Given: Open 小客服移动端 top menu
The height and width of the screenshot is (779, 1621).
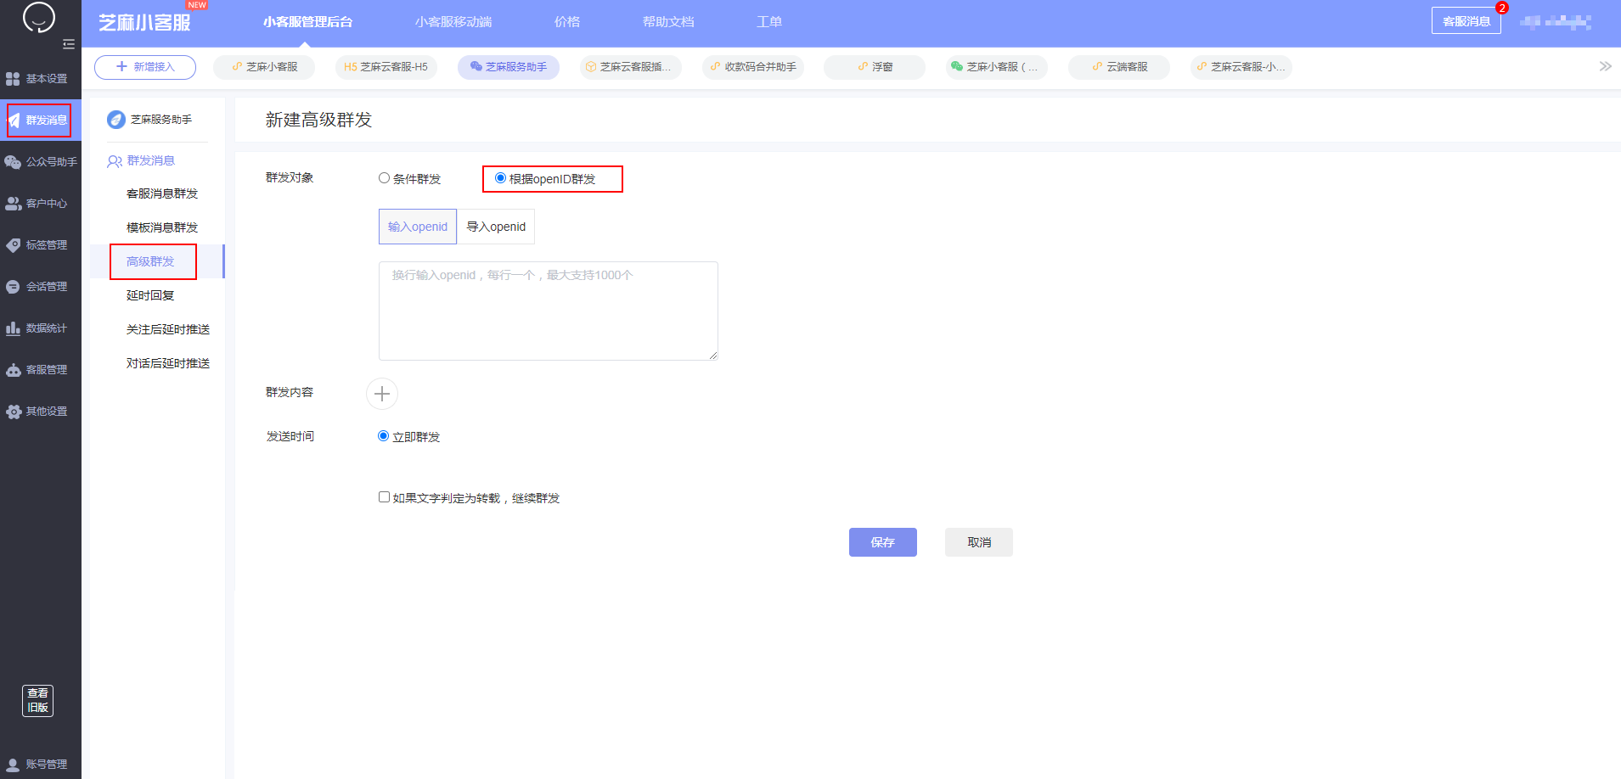Looking at the screenshot, I should click(453, 22).
